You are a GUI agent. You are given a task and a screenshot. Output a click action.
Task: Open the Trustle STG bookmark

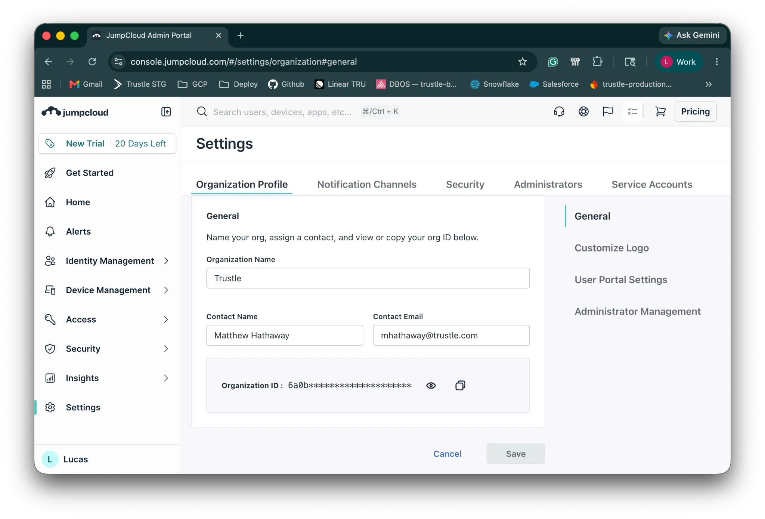[x=140, y=84]
